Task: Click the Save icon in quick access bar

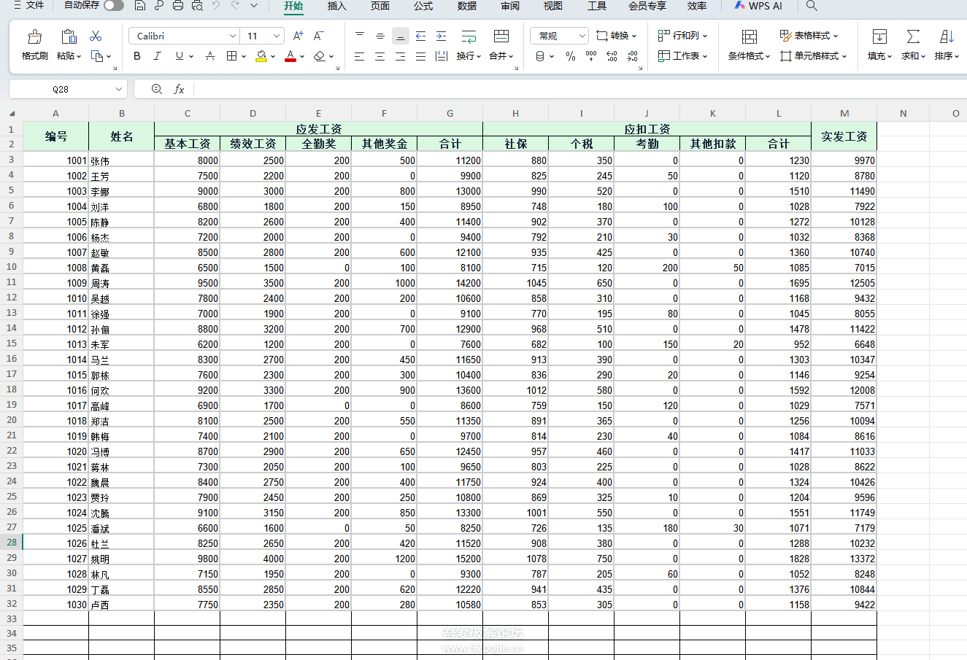Action: [x=140, y=6]
